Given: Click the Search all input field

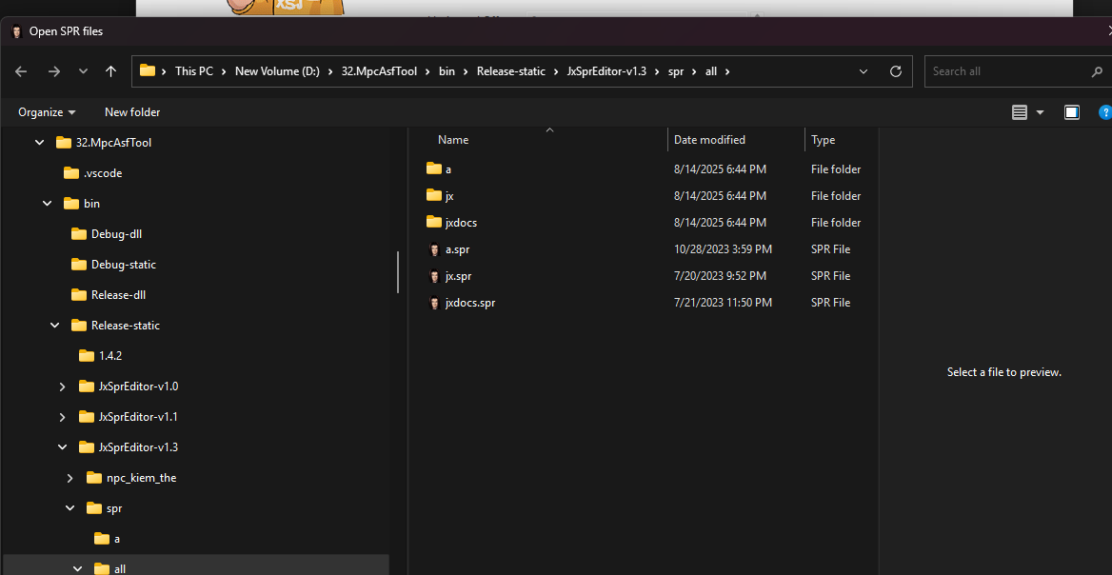Looking at the screenshot, I should click(x=1007, y=71).
